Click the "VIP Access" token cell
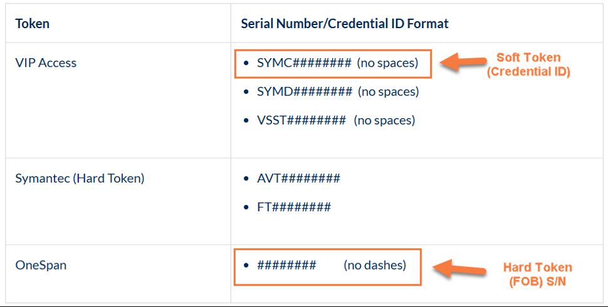This screenshot has height=307, width=608. (x=46, y=63)
